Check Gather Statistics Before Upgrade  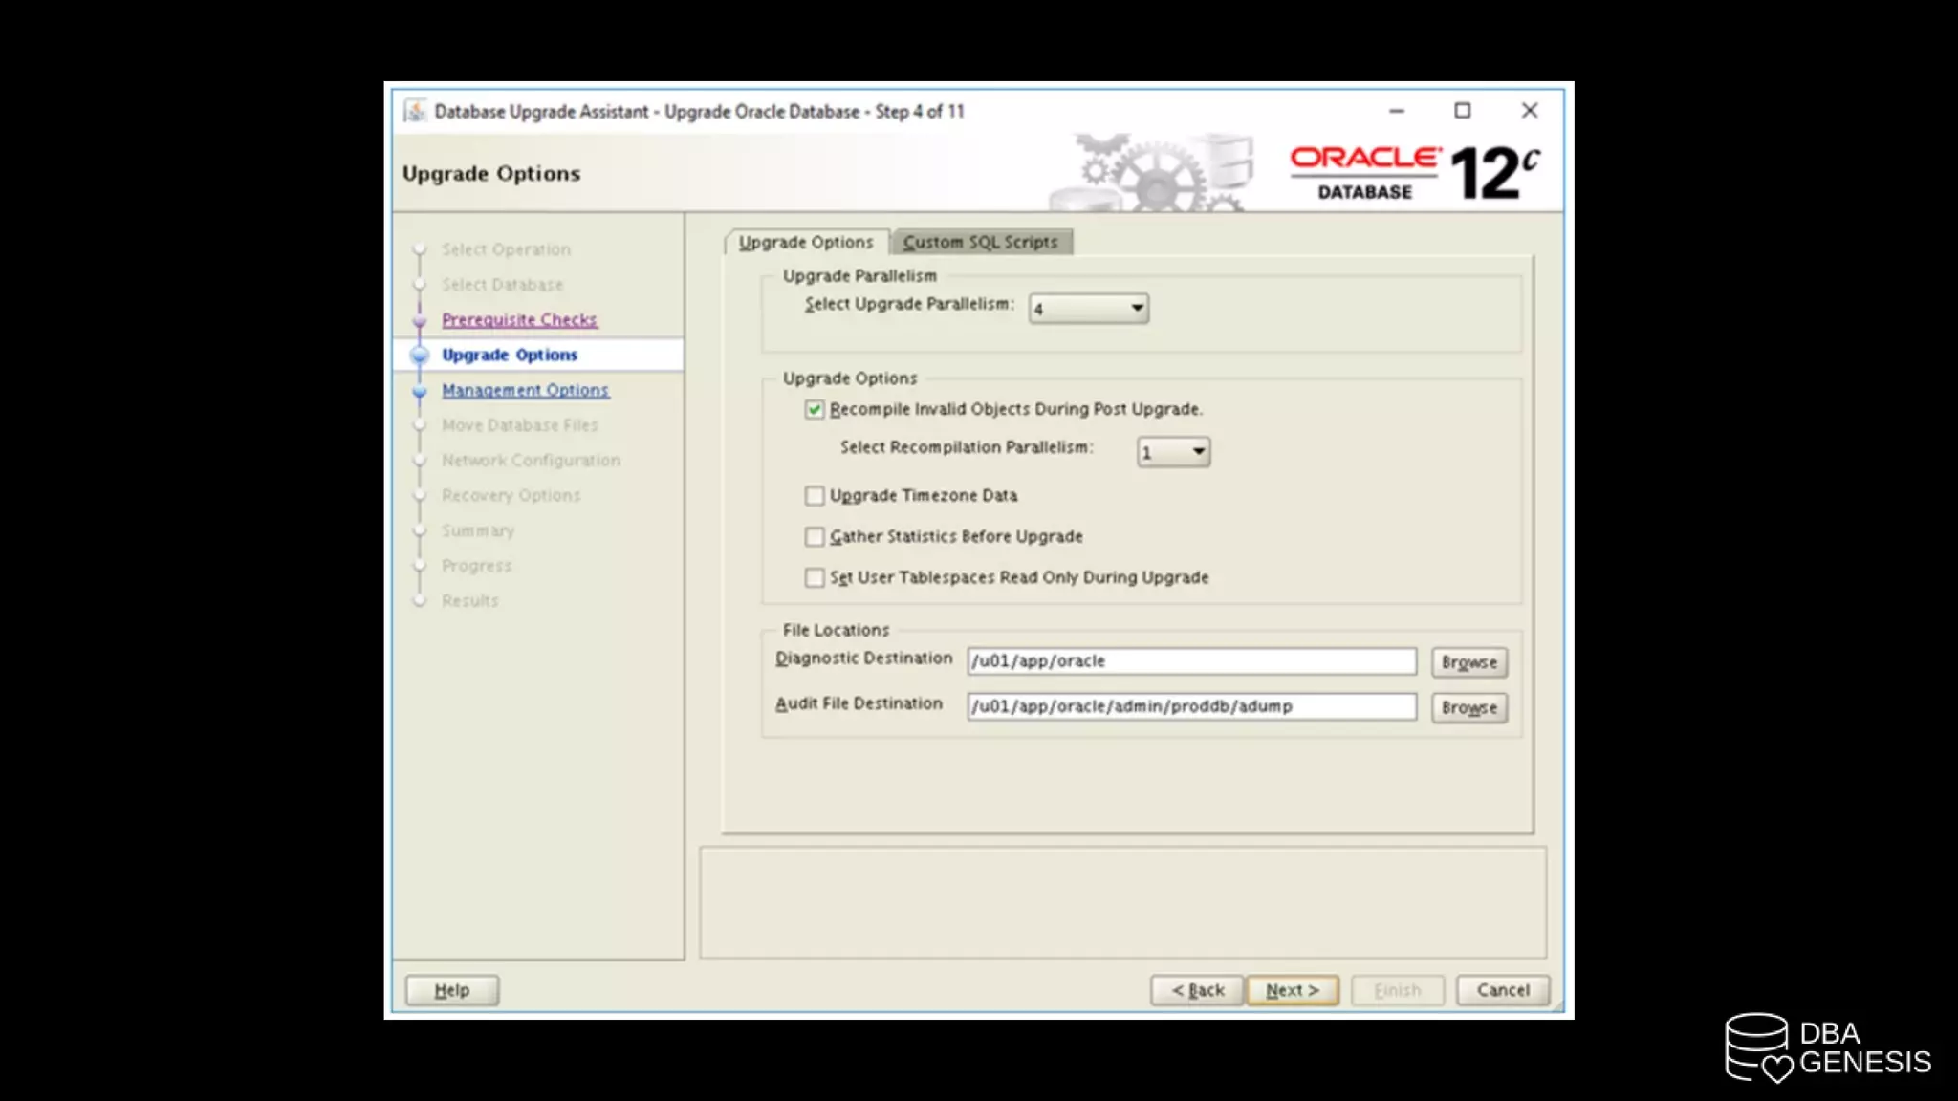click(815, 536)
